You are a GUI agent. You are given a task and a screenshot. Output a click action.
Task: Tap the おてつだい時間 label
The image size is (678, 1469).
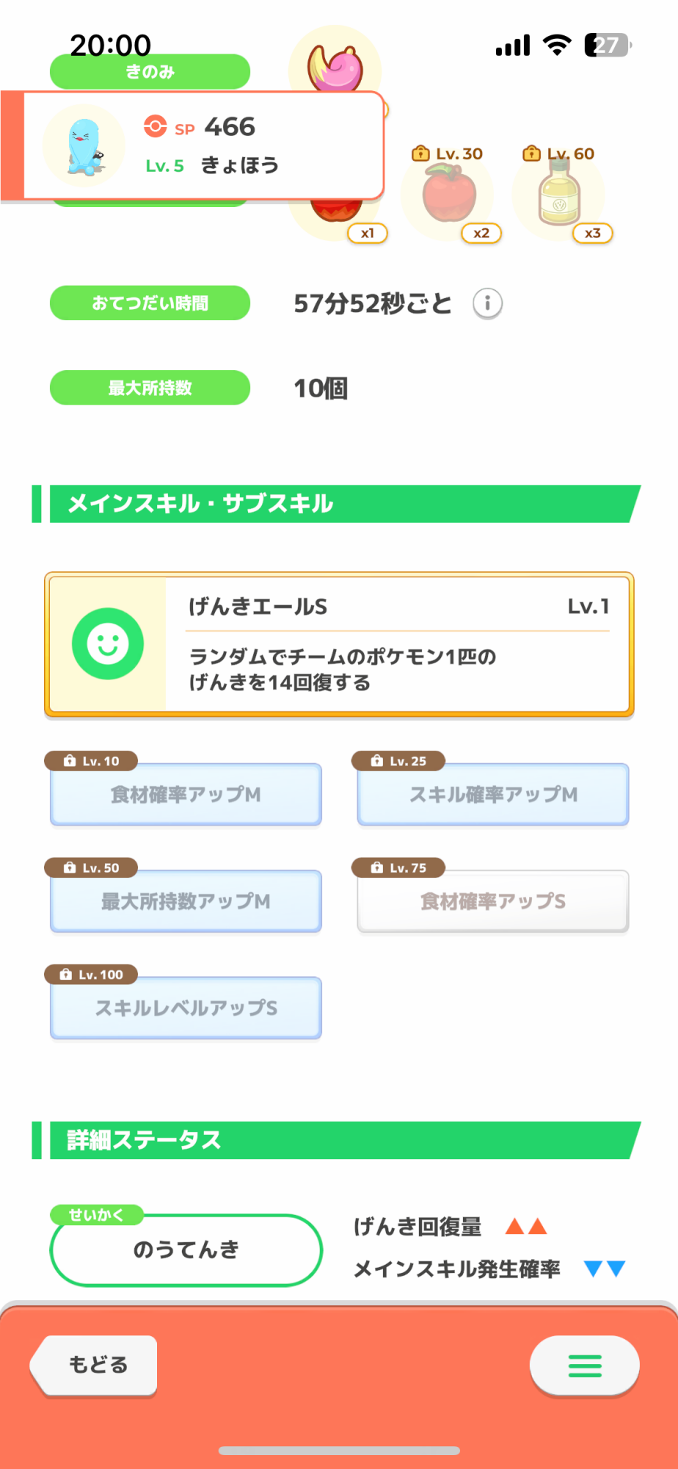[150, 303]
